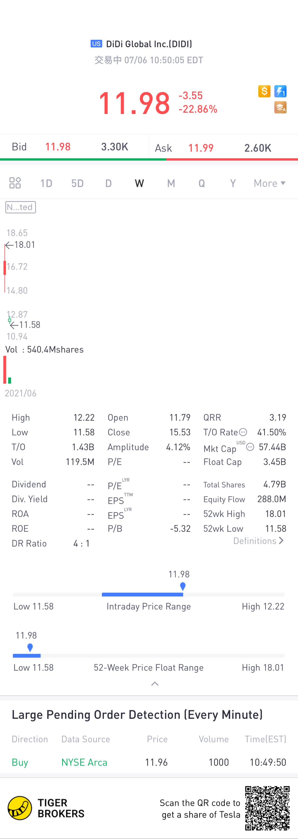
Task: Tap the Intraday Price Range marker
Action: click(x=183, y=586)
